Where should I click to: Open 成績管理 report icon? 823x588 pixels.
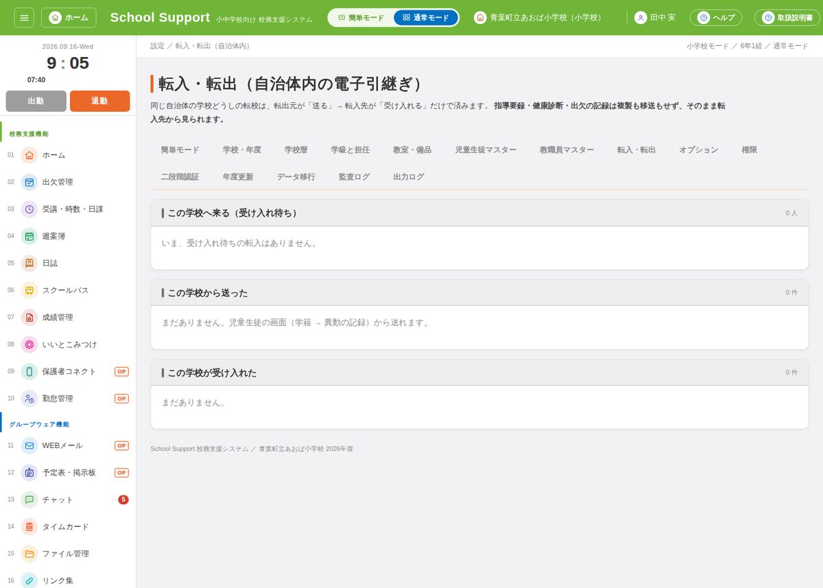click(29, 317)
